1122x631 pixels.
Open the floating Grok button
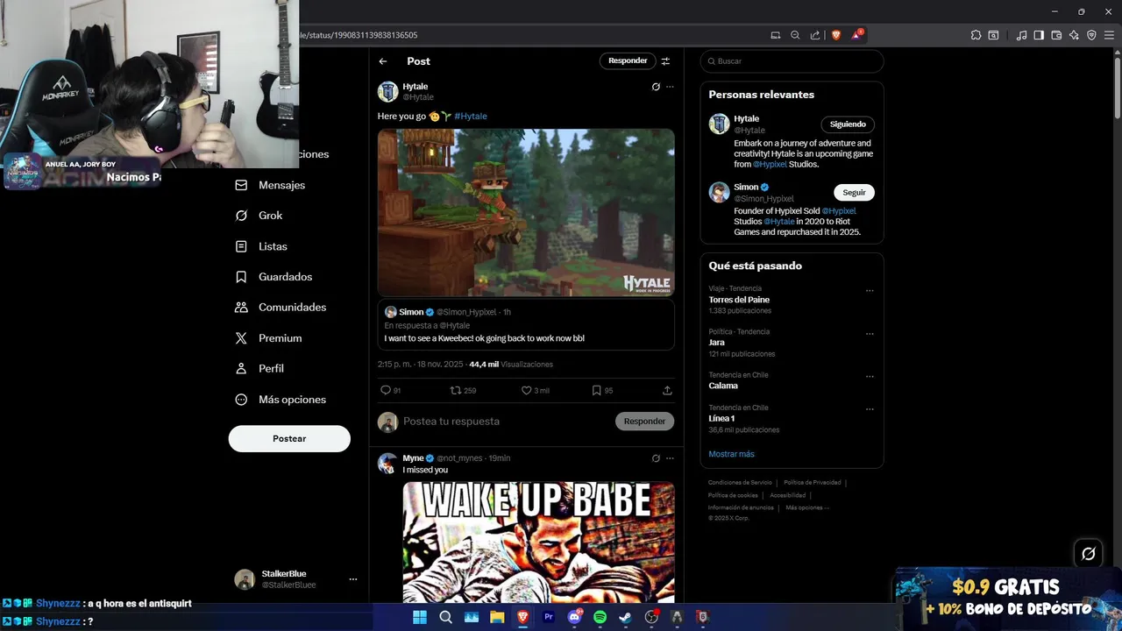(1089, 553)
